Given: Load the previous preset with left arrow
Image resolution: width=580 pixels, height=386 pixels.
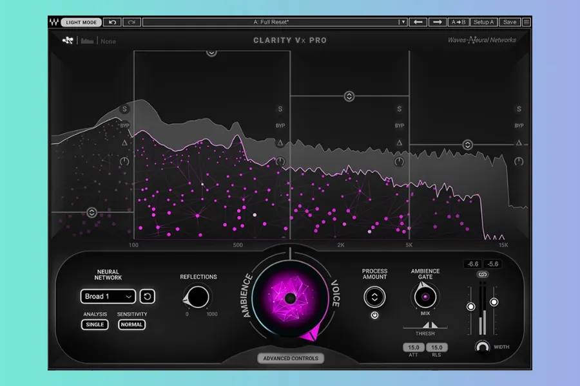Looking at the screenshot, I should click(x=418, y=22).
